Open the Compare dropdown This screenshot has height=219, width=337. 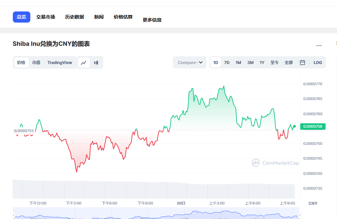pos(189,62)
